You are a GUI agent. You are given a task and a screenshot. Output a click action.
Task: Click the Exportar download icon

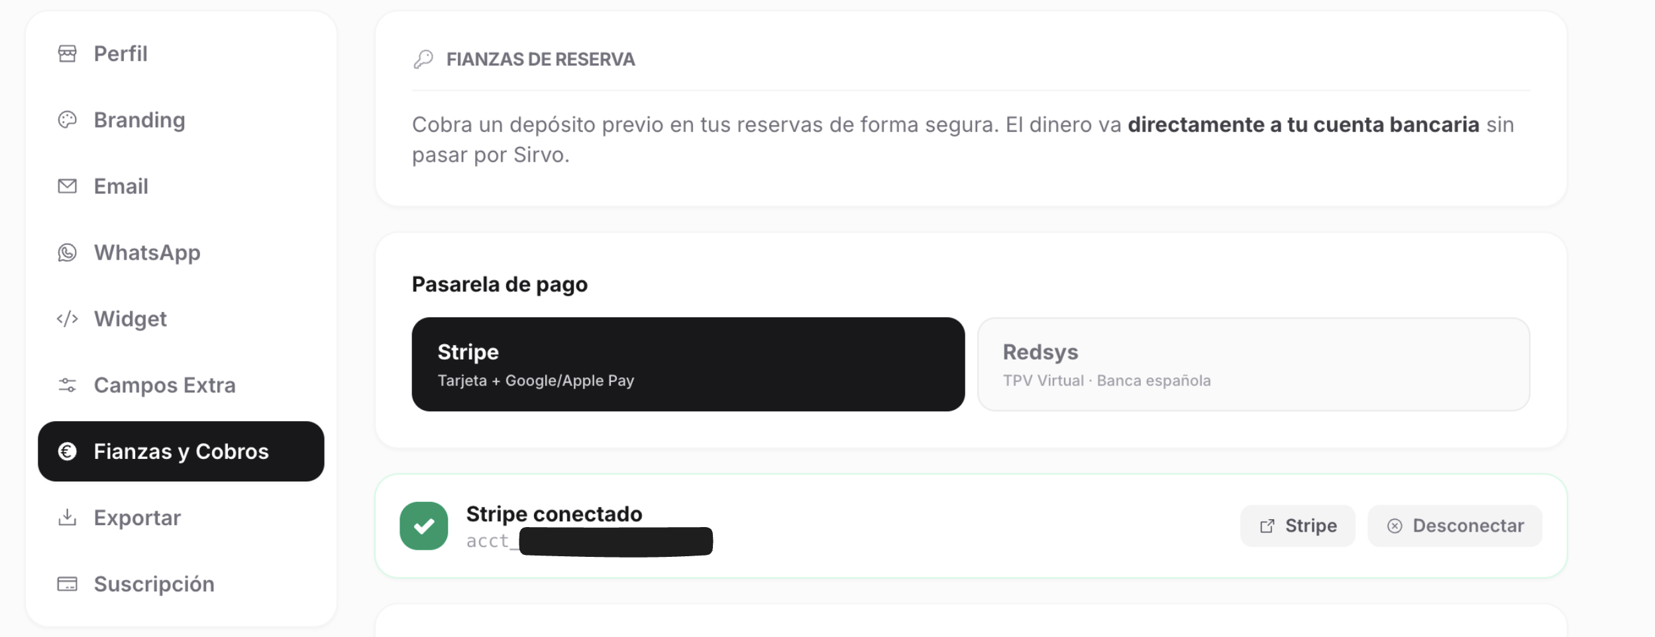(x=67, y=517)
